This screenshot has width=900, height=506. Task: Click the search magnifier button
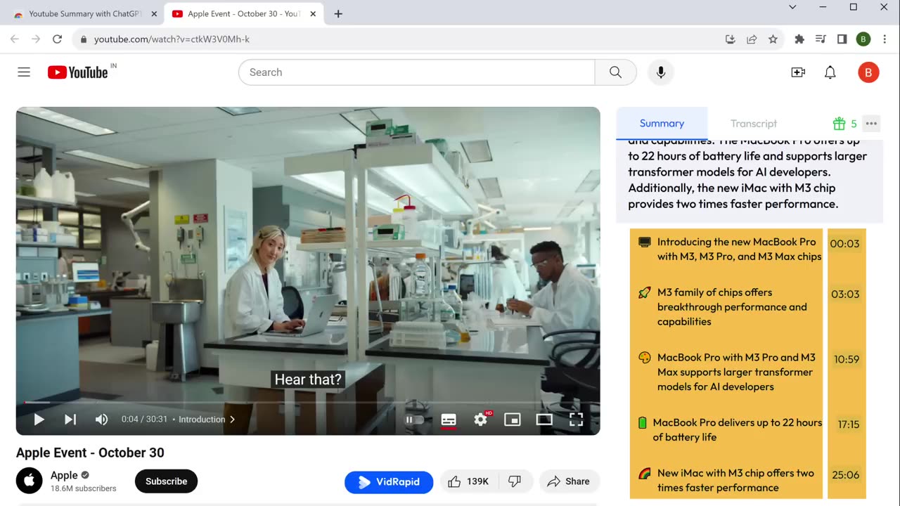(615, 72)
